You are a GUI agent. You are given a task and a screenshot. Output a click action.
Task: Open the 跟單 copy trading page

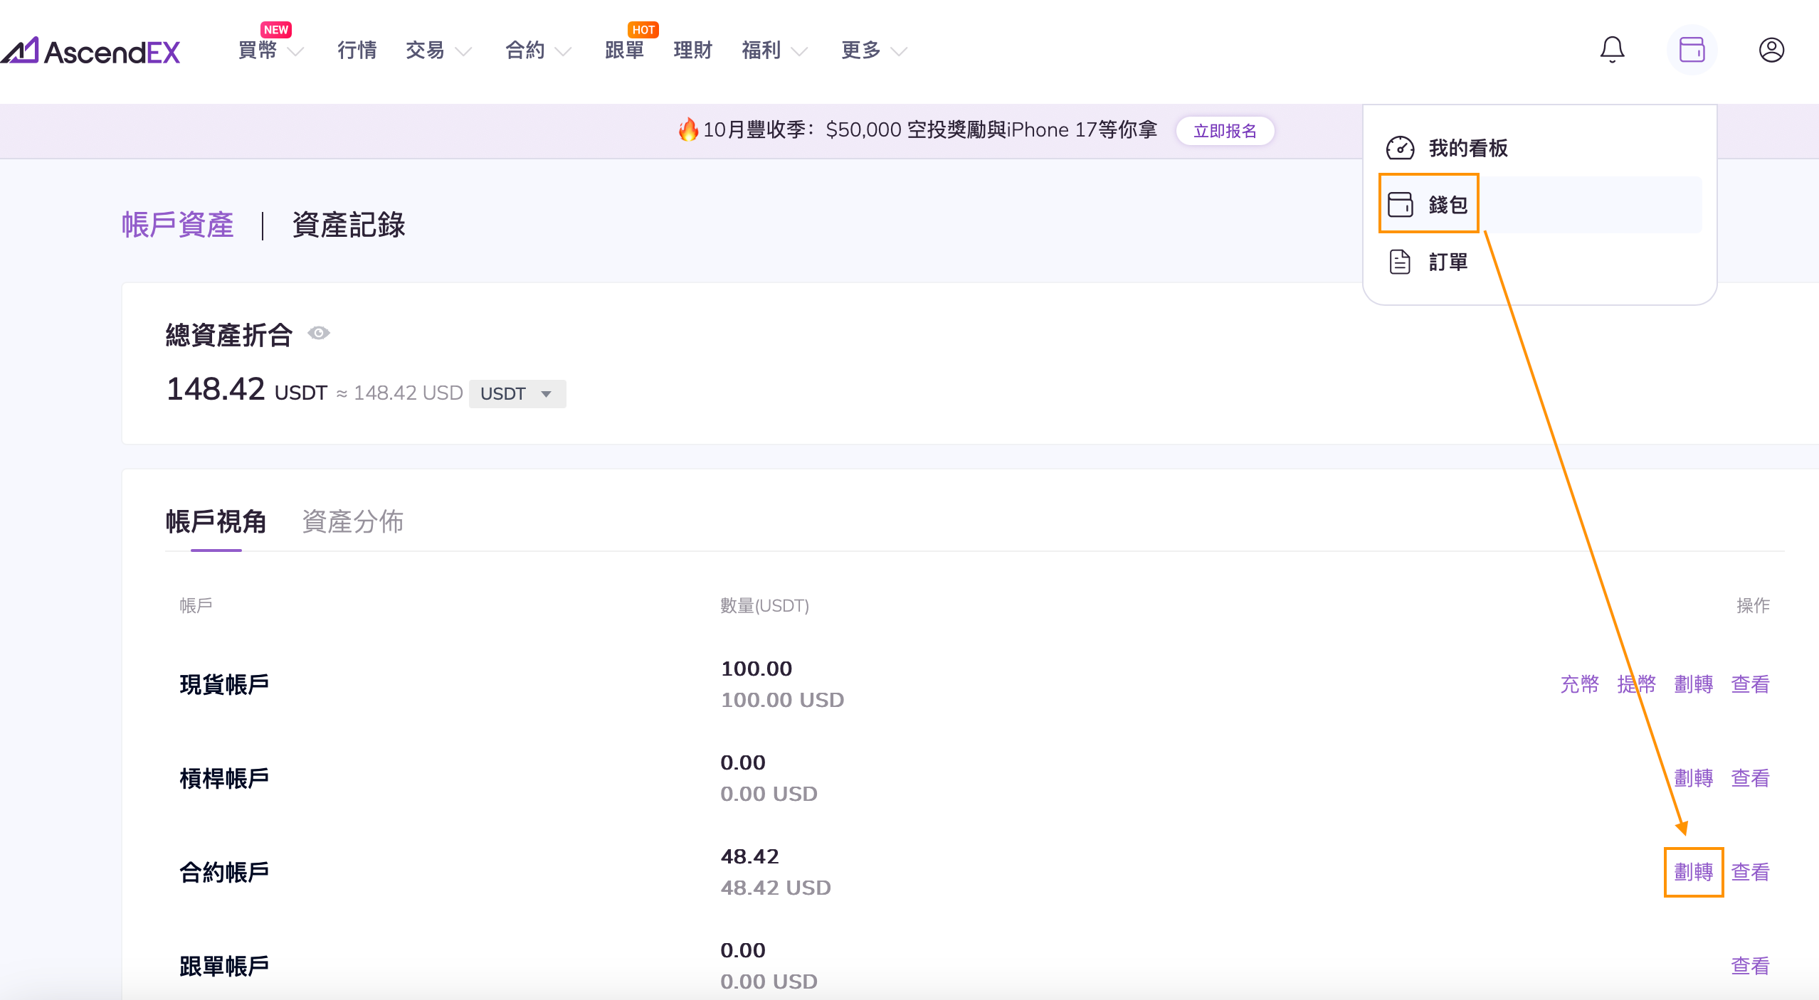[624, 50]
